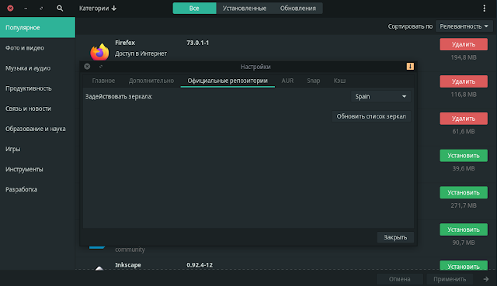Viewport: 497px width, 286px height.
Task: Open the Дополнительно settings tab
Action: [x=151, y=81]
